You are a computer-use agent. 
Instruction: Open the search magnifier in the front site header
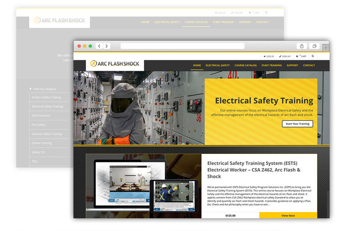click(313, 56)
